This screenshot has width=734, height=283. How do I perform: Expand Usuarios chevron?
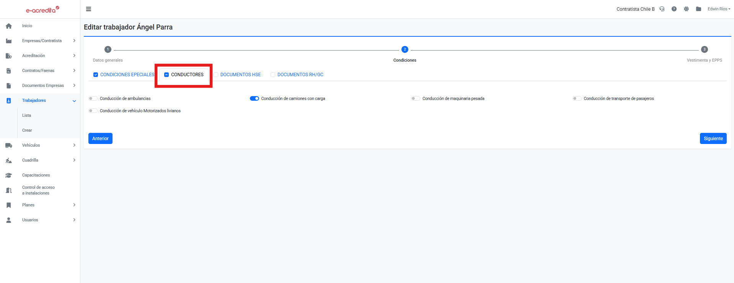click(x=74, y=220)
